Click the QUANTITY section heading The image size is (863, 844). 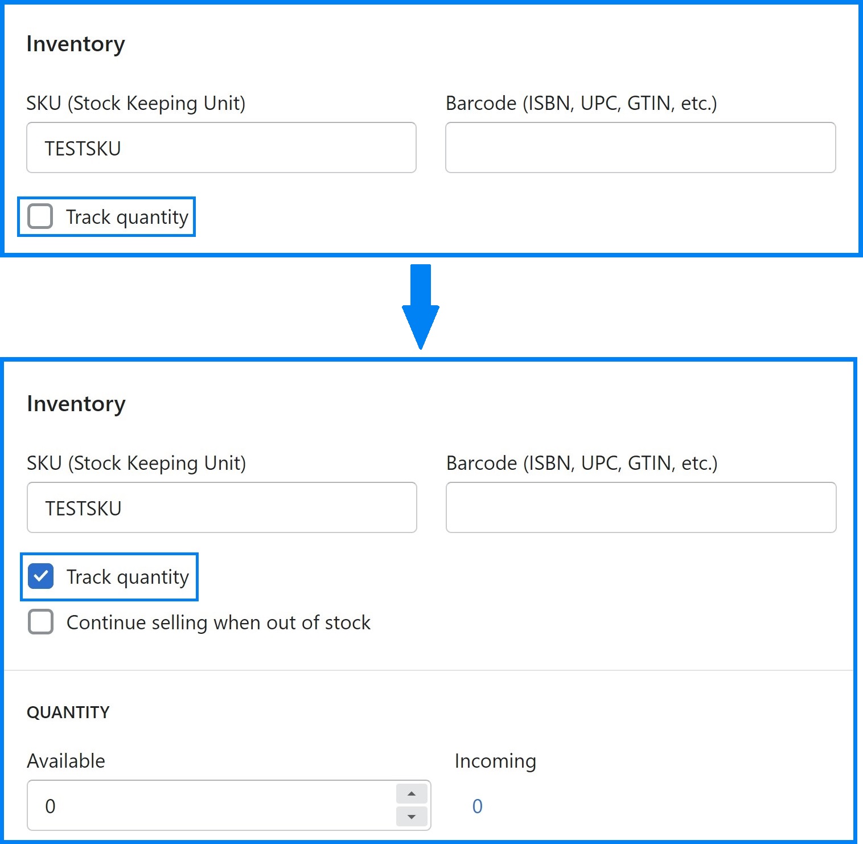click(x=68, y=712)
